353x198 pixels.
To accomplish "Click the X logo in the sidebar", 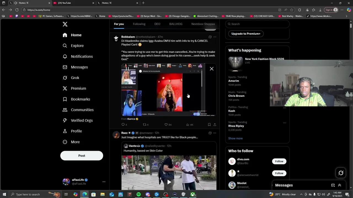I will coord(65,24).
